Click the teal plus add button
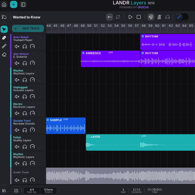 click(x=14, y=5)
